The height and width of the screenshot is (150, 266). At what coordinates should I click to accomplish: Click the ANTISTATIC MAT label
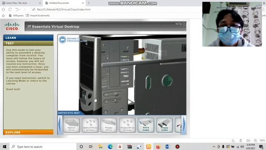point(69,113)
